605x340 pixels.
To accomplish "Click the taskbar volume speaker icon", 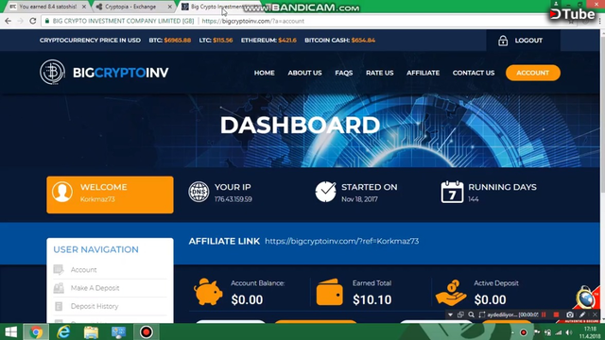I will click(x=569, y=332).
